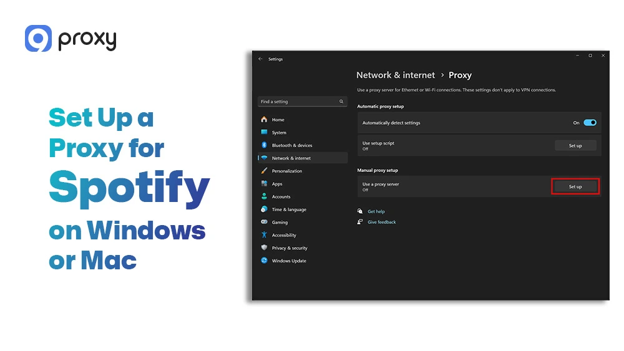Click Set up for Use setup script
The width and height of the screenshot is (624, 351).
pos(575,145)
